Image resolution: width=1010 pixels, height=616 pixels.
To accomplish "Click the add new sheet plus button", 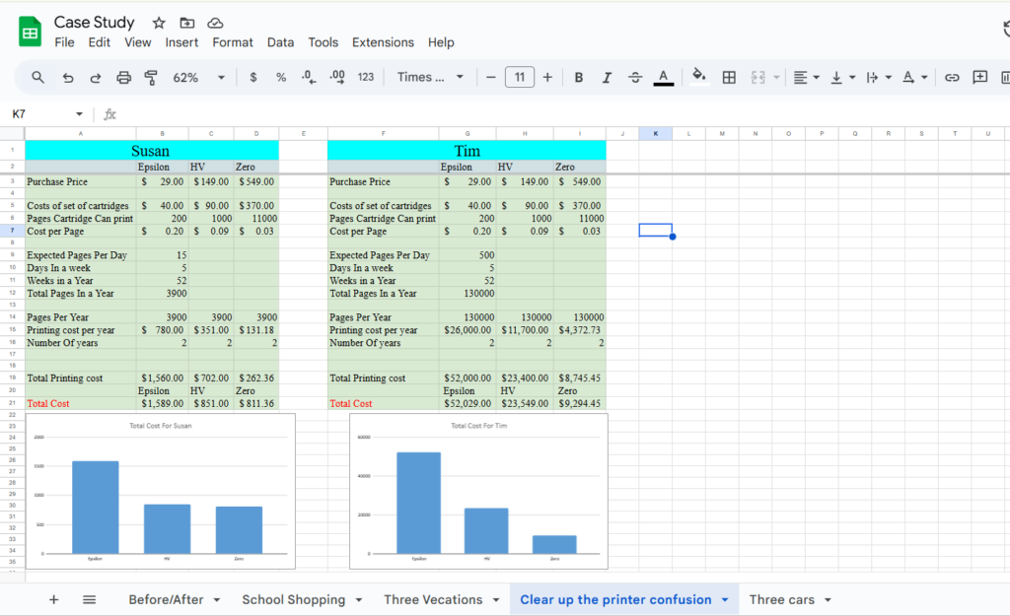I will coord(54,600).
